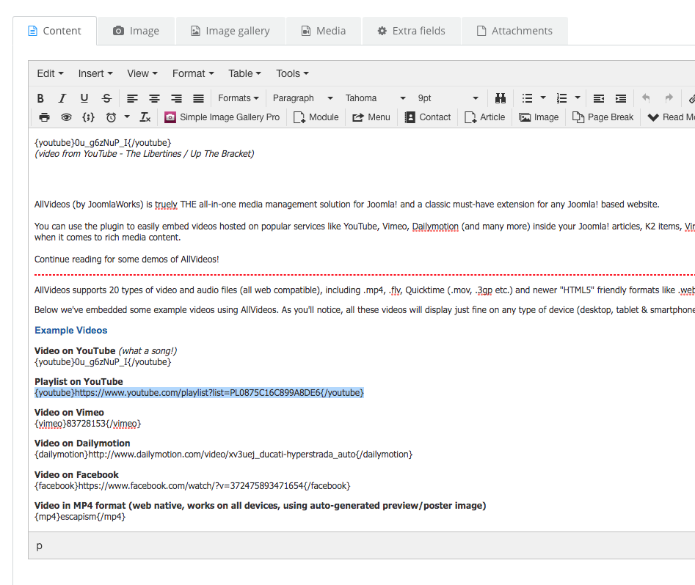The width and height of the screenshot is (695, 585).
Task: Undo the last edit
Action: click(x=647, y=98)
